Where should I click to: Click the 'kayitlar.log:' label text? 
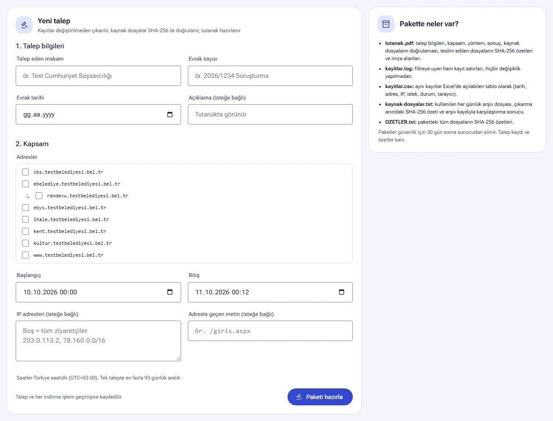[x=399, y=69]
